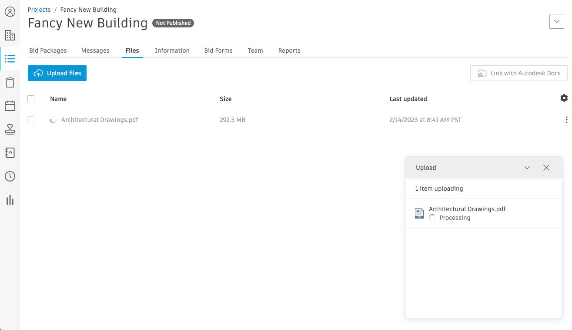Click the 292.5 MB size cell
The image size is (572, 330).
[232, 120]
